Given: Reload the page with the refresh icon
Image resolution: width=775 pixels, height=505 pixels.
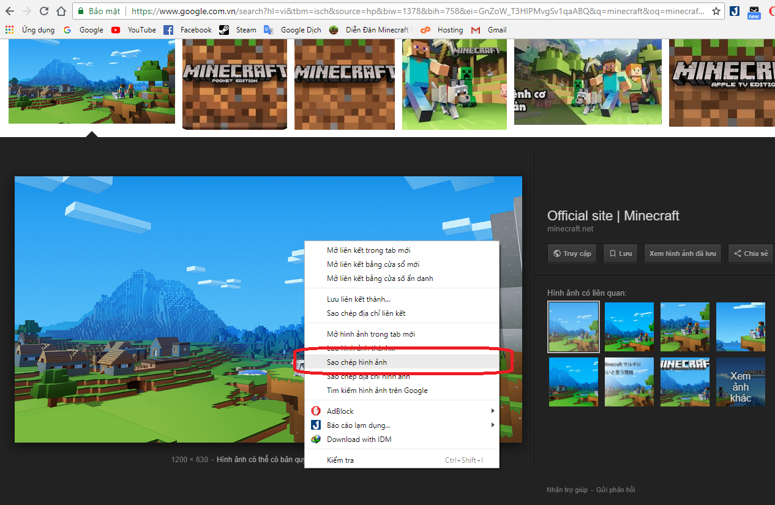Looking at the screenshot, I should [44, 11].
